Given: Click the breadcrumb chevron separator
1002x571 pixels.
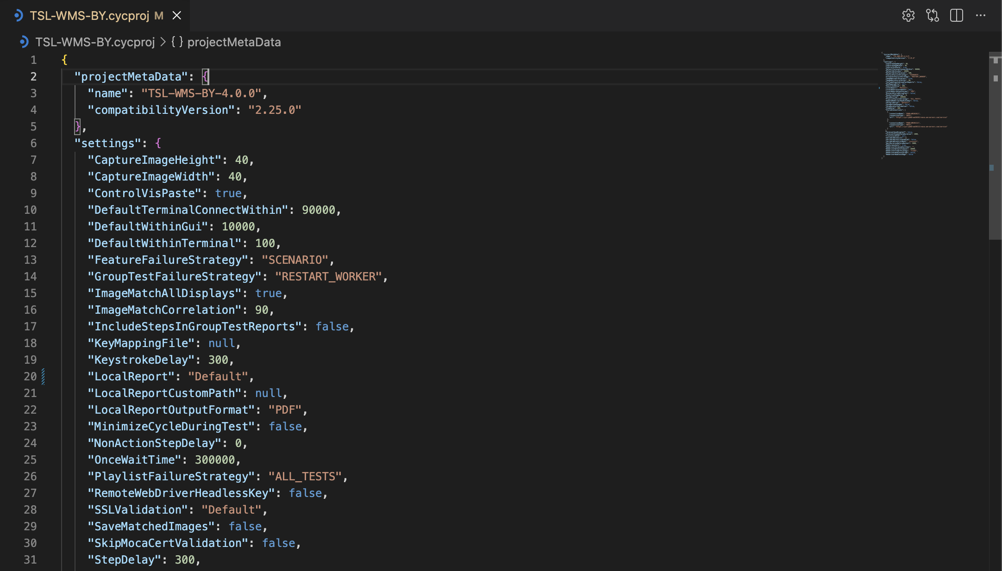Looking at the screenshot, I should pyautogui.click(x=163, y=42).
